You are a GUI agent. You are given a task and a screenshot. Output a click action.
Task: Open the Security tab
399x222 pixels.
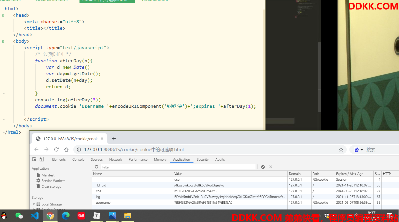(x=202, y=159)
